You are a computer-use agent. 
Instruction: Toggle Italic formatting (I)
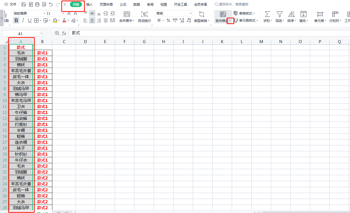(x=23, y=20)
